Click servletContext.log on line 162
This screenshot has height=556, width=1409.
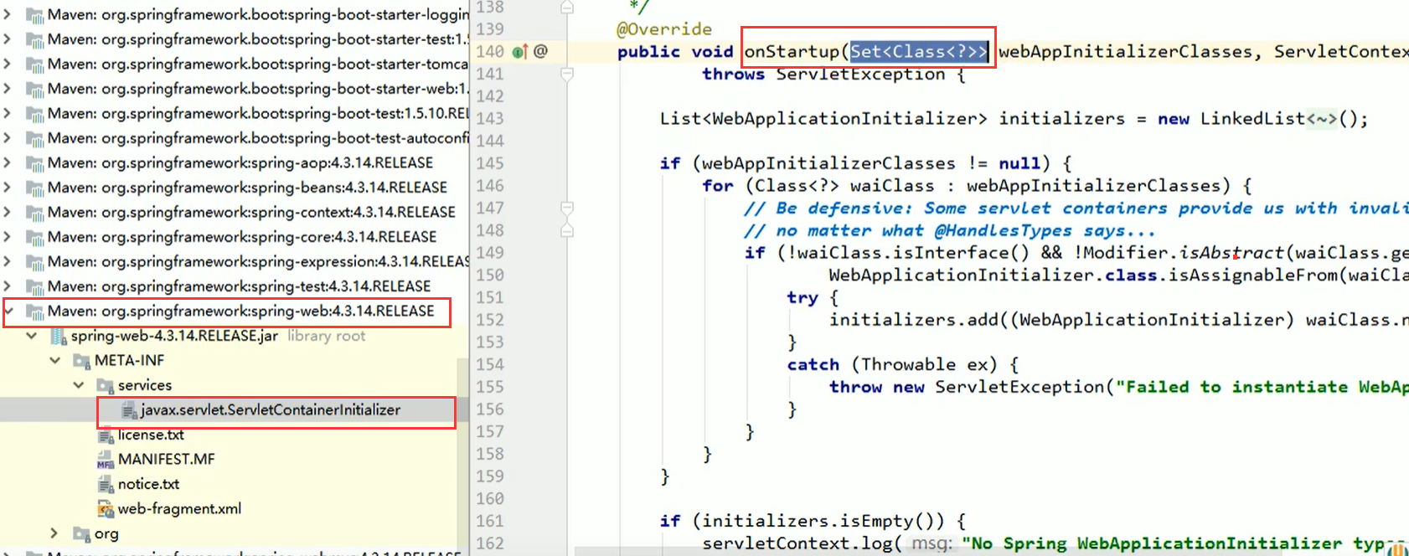[797, 543]
